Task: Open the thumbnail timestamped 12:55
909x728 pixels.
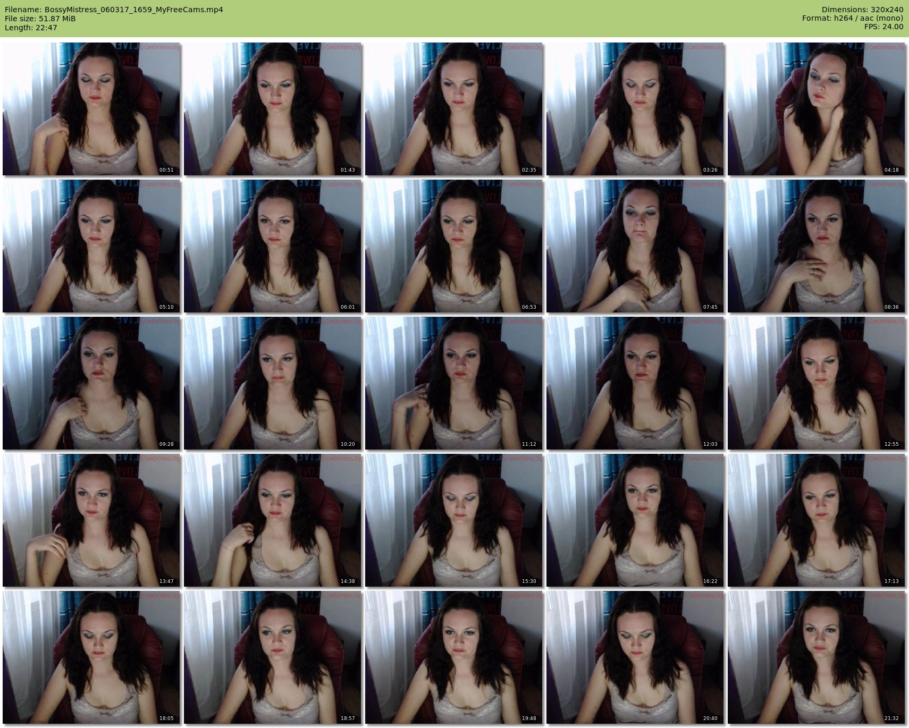Action: point(817,383)
